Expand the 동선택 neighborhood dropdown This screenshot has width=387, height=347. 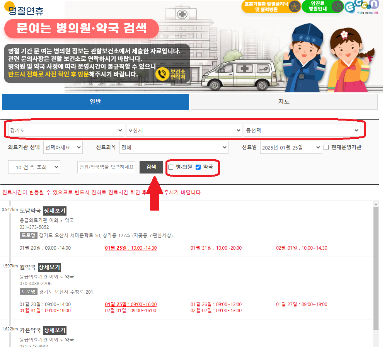click(303, 130)
